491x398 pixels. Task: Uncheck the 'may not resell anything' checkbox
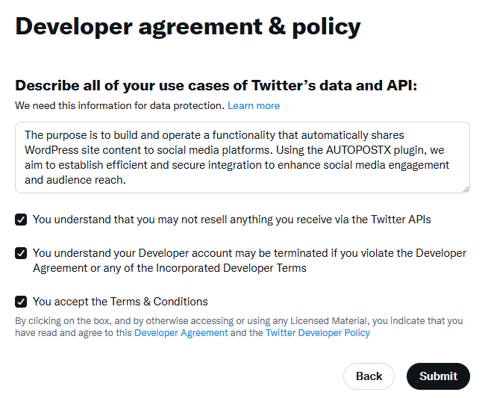pyautogui.click(x=21, y=220)
